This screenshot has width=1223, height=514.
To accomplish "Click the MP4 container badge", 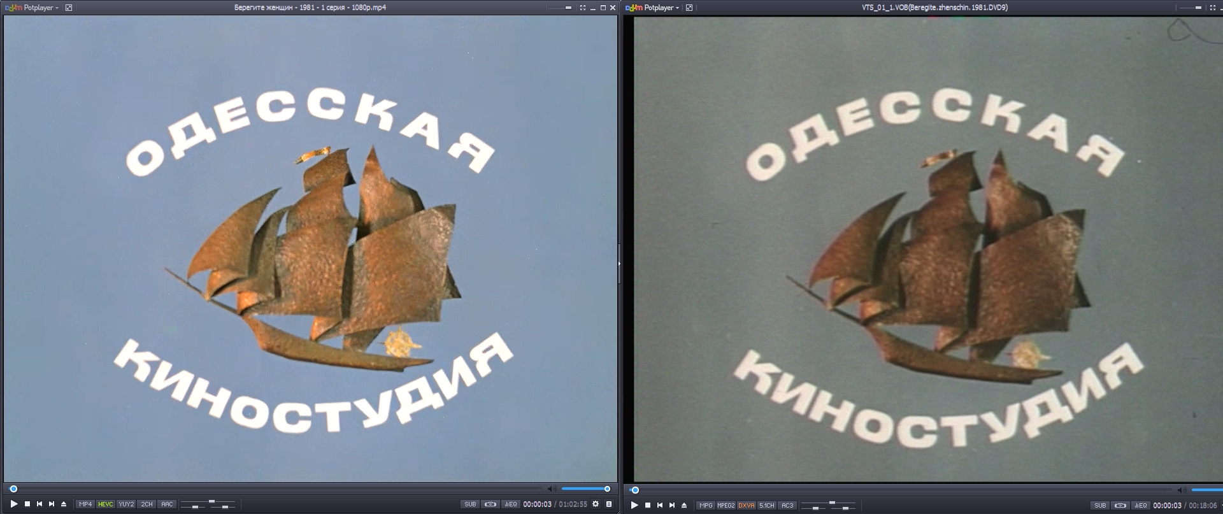I will point(85,504).
